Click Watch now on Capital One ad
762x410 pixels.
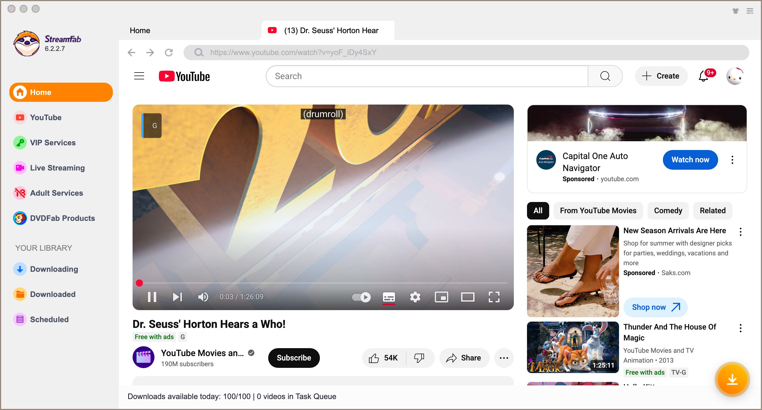691,160
